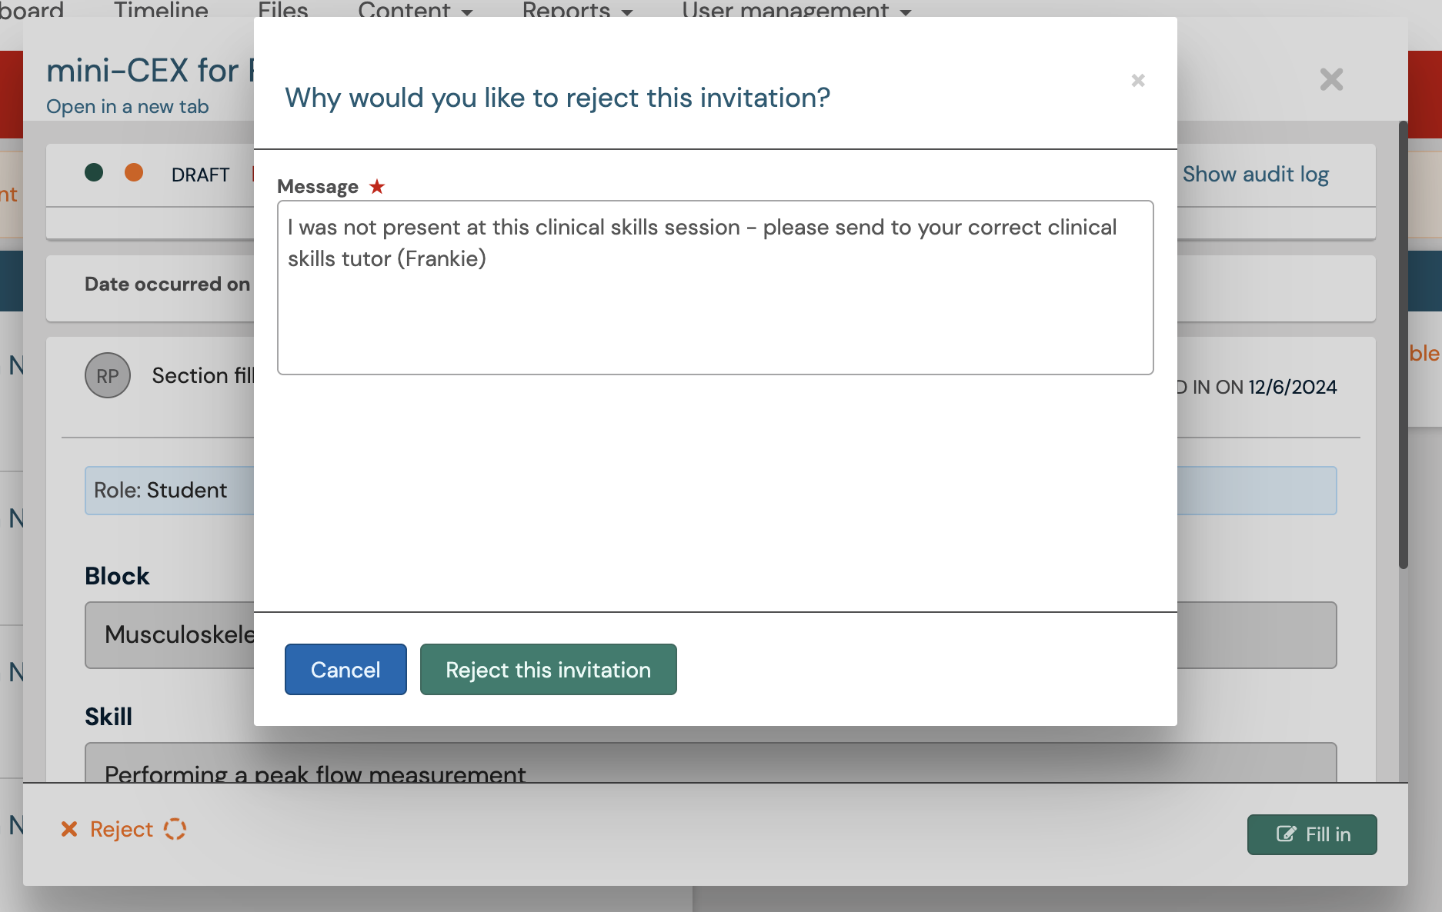Open the Content dropdown menu
Viewport: 1442px width, 912px height.
pyautogui.click(x=416, y=10)
